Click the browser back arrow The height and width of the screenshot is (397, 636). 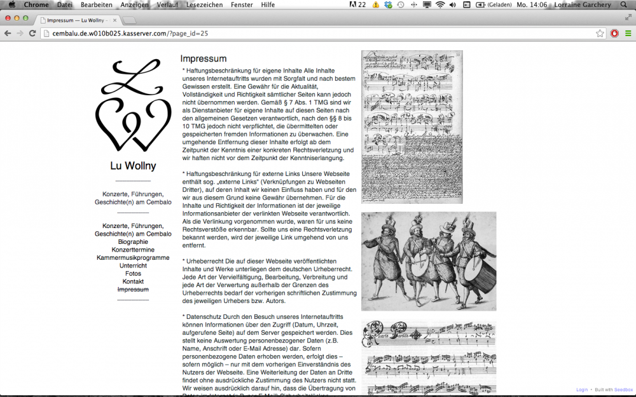pyautogui.click(x=8, y=33)
